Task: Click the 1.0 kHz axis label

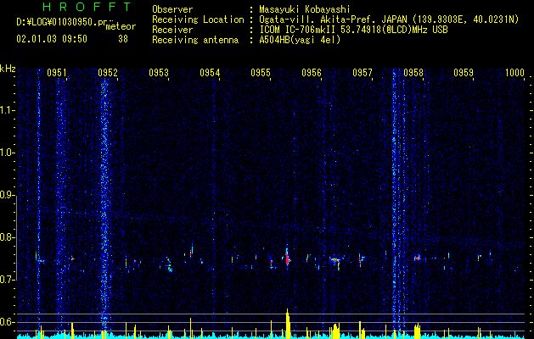Action: point(8,153)
